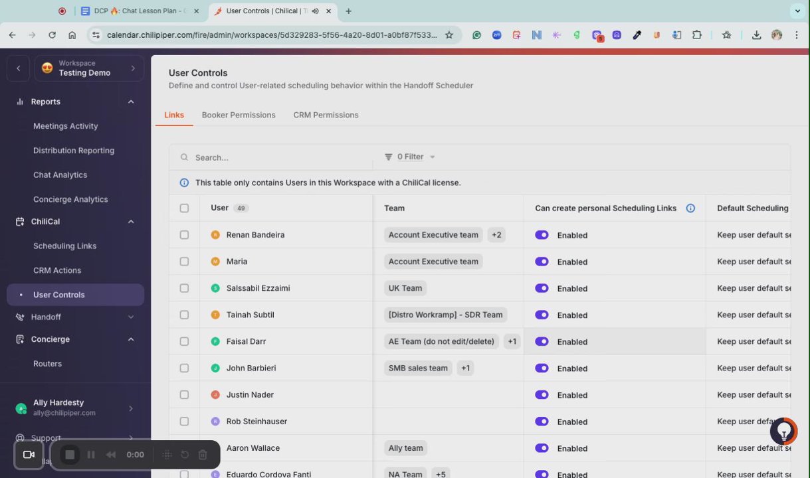Select the checkbox next to Maria

pyautogui.click(x=184, y=262)
